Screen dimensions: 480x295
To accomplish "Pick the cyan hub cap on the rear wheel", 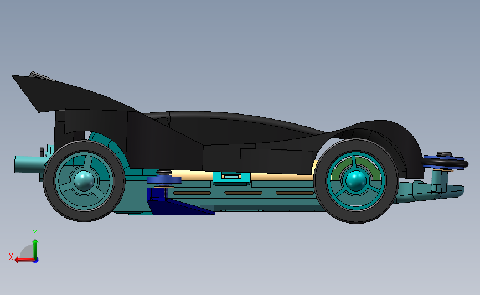I will [x=84, y=181].
